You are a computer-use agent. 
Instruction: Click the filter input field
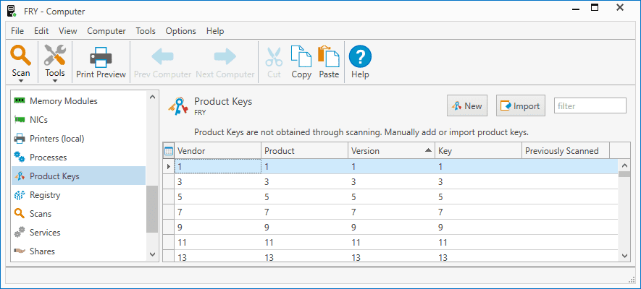pos(590,106)
